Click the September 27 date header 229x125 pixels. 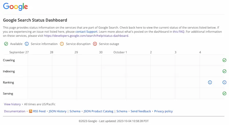pos(19,52)
